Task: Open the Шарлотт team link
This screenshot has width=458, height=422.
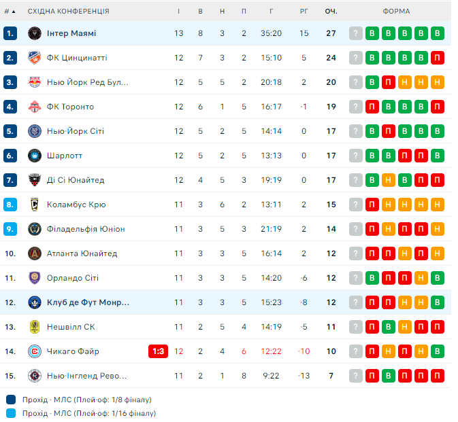Action: click(x=65, y=156)
